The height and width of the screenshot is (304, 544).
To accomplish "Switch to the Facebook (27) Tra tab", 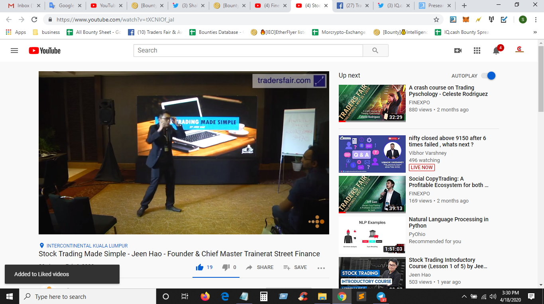I will pyautogui.click(x=353, y=6).
